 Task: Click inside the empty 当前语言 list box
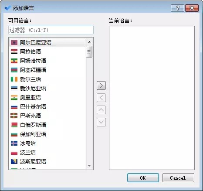[x=152, y=98]
